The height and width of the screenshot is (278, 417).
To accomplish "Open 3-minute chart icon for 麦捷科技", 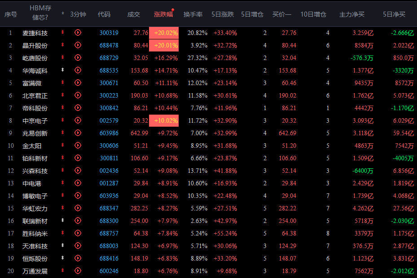I will click(78, 33).
